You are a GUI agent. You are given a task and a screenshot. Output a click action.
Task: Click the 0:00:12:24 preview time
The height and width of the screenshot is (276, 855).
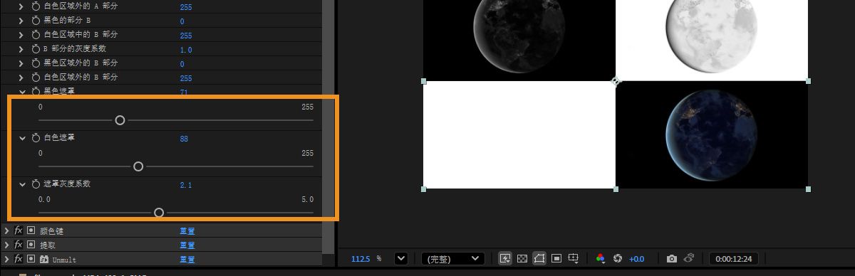[x=733, y=259]
